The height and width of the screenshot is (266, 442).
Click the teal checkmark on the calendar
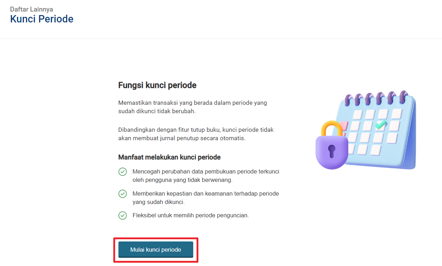(381, 124)
